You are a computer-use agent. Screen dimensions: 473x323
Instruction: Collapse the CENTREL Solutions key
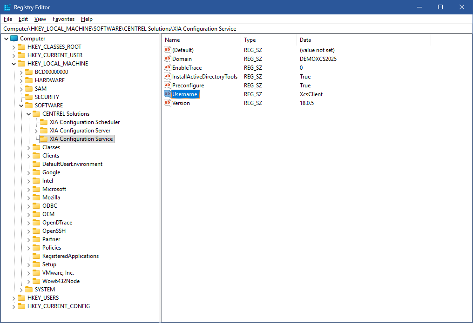click(28, 114)
